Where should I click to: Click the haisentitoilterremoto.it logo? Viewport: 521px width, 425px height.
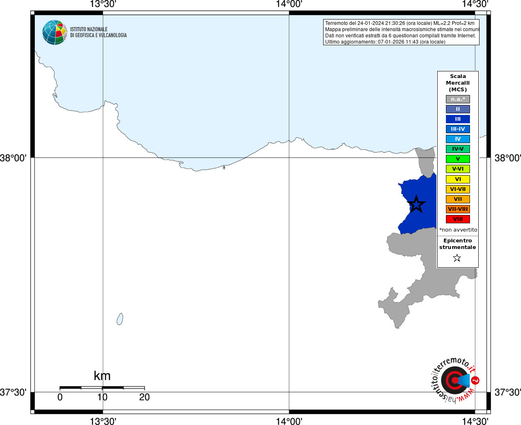coord(455,380)
